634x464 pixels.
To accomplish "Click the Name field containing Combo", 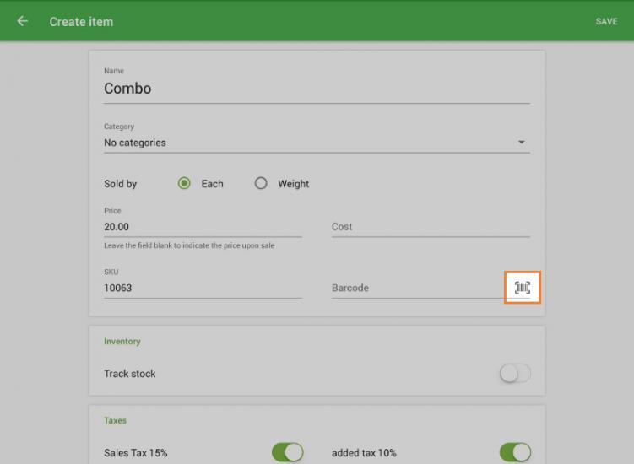I will point(317,89).
